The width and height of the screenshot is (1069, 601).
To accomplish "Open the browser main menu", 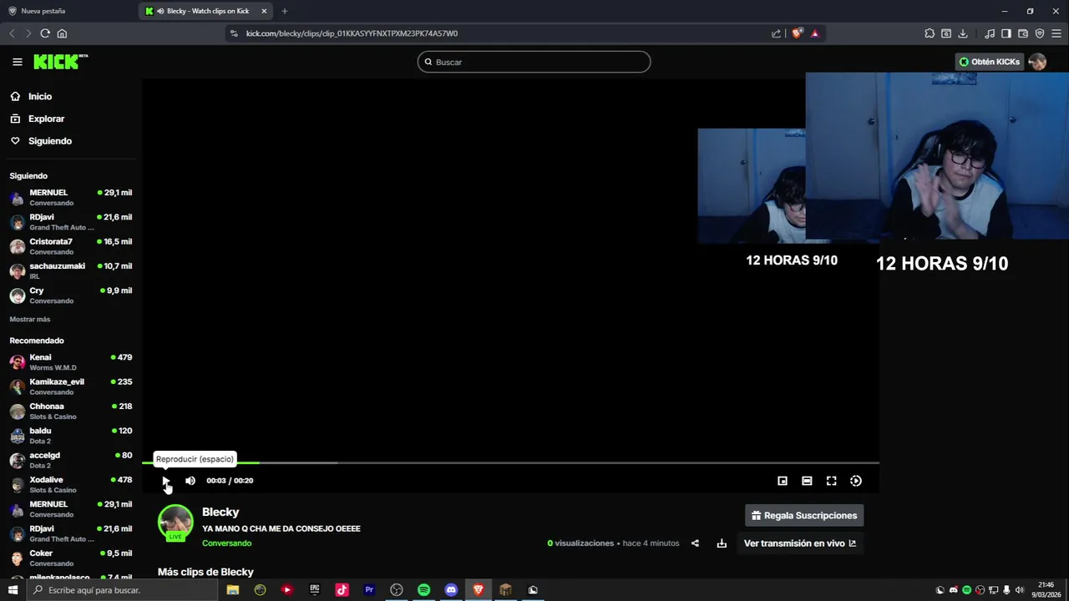I will pos(1056,33).
